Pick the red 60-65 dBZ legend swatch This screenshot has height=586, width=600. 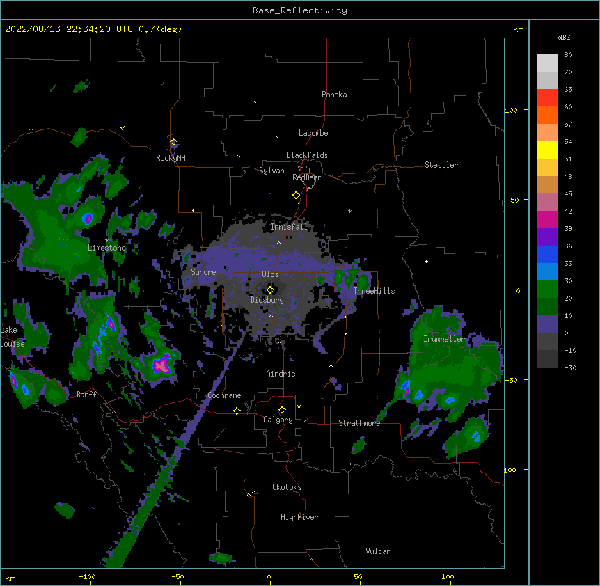point(547,98)
